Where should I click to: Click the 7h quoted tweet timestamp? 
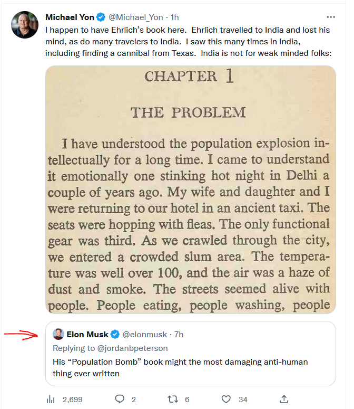pyautogui.click(x=179, y=335)
